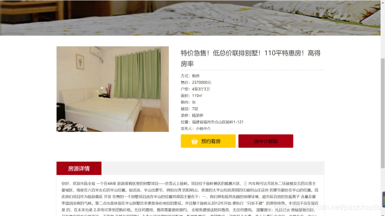Click the 朝向 东 orientation line
The width and height of the screenshot is (385, 216).
pos(188,102)
